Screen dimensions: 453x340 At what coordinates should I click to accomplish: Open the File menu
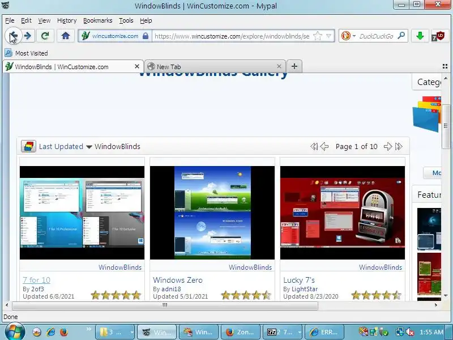(10, 20)
